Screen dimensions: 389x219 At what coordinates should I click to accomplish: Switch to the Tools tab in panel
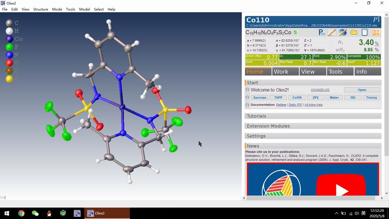point(340,72)
